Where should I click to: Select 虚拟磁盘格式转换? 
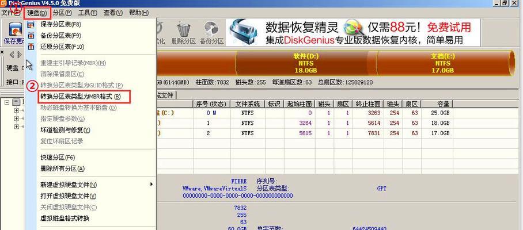(x=65, y=218)
